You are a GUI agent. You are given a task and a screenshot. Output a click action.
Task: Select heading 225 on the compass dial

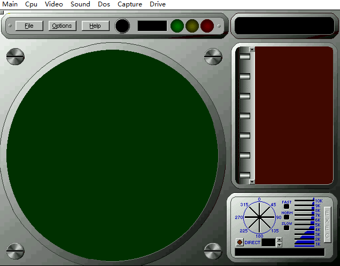coord(244,231)
